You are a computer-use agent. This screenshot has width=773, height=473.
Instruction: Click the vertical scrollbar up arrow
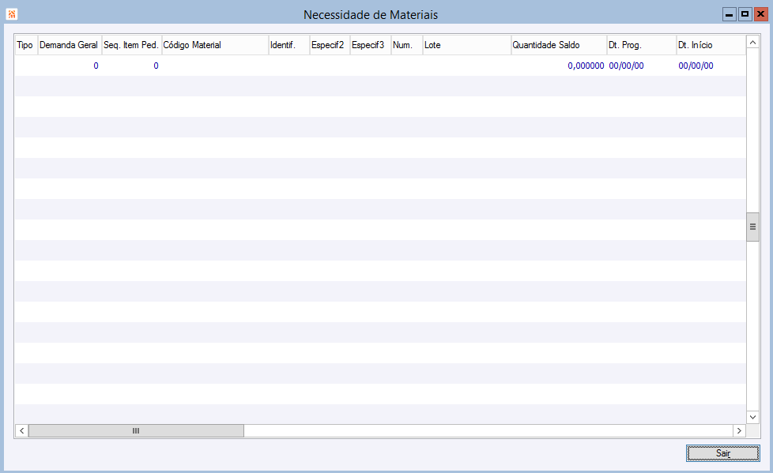click(752, 43)
